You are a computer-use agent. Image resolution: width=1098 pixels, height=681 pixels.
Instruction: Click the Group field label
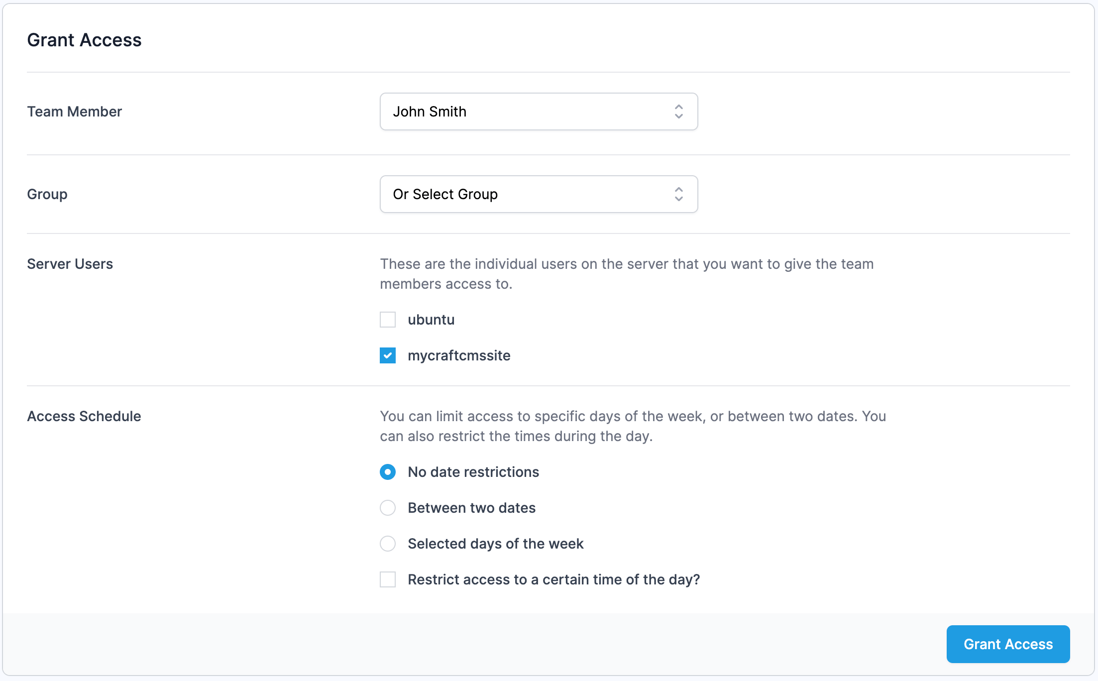[x=47, y=194]
